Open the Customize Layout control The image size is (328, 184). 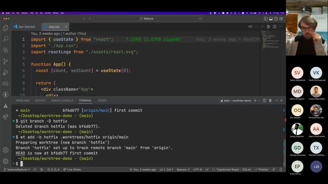281,18
